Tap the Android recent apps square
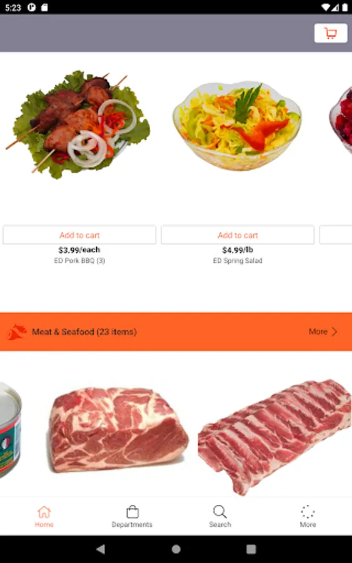Image resolution: width=352 pixels, height=563 pixels. (251, 549)
